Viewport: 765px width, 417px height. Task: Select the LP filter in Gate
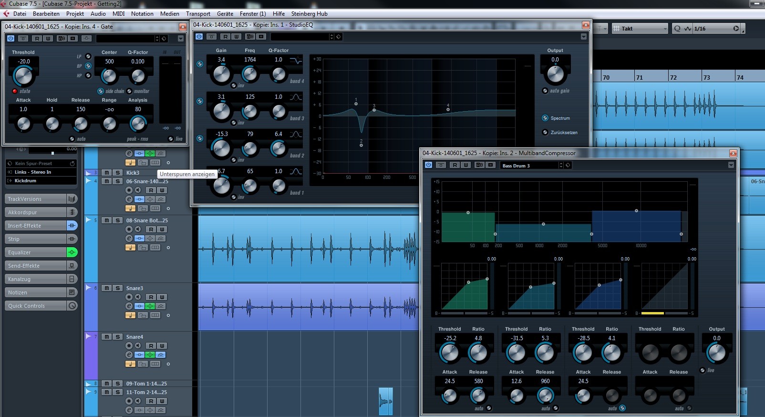[x=88, y=56]
